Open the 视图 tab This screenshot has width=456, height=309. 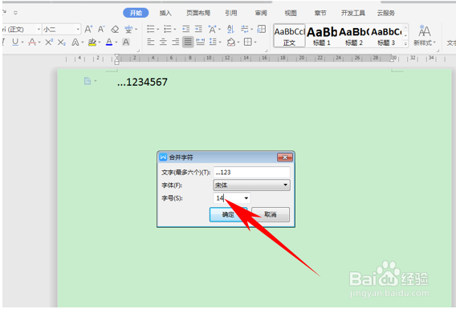coord(291,13)
